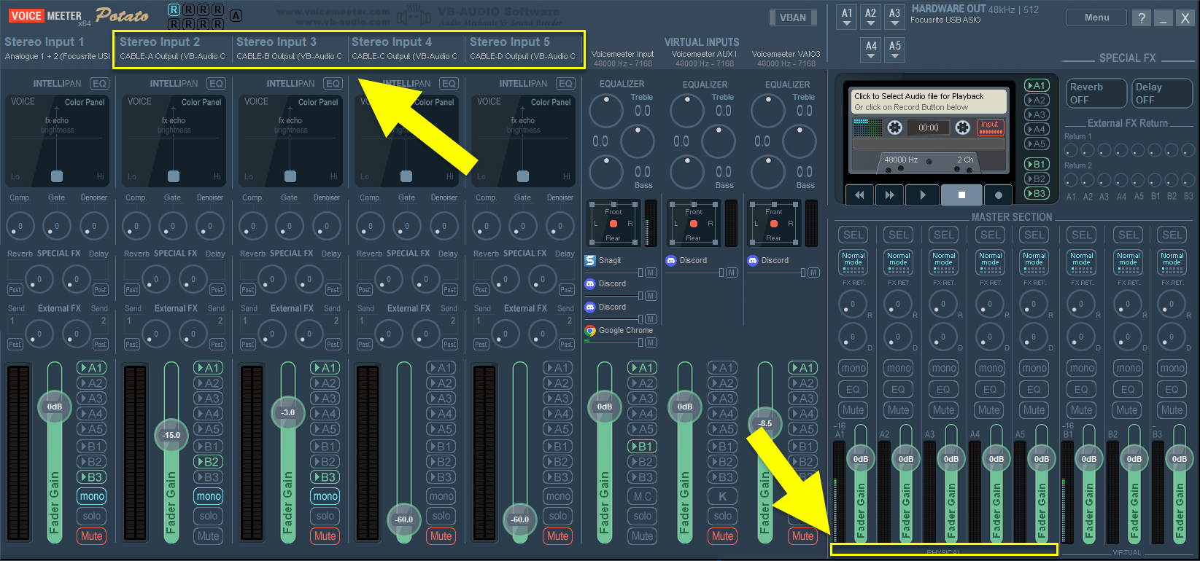Click the Front/Rear pan pad on Voicemeeter Input
This screenshot has width=1200, height=561.
coord(613,224)
